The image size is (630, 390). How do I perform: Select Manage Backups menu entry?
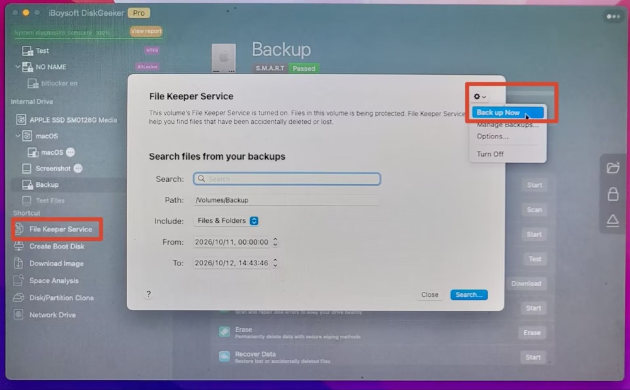click(x=507, y=125)
